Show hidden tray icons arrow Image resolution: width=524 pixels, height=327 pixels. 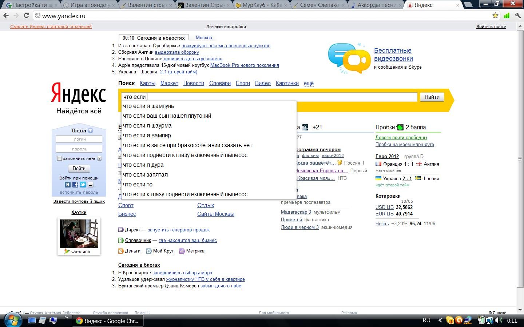click(x=440, y=320)
